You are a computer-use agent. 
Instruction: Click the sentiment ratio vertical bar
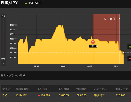(x=3, y=37)
